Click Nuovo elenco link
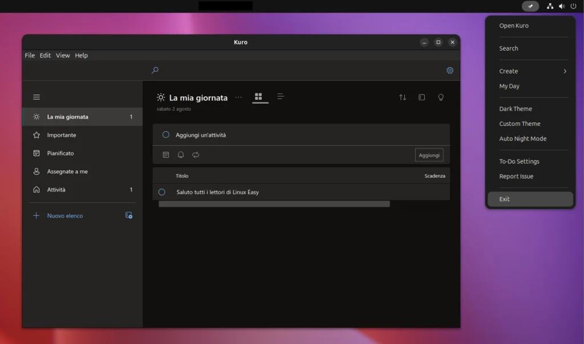The image size is (584, 344). click(x=64, y=216)
